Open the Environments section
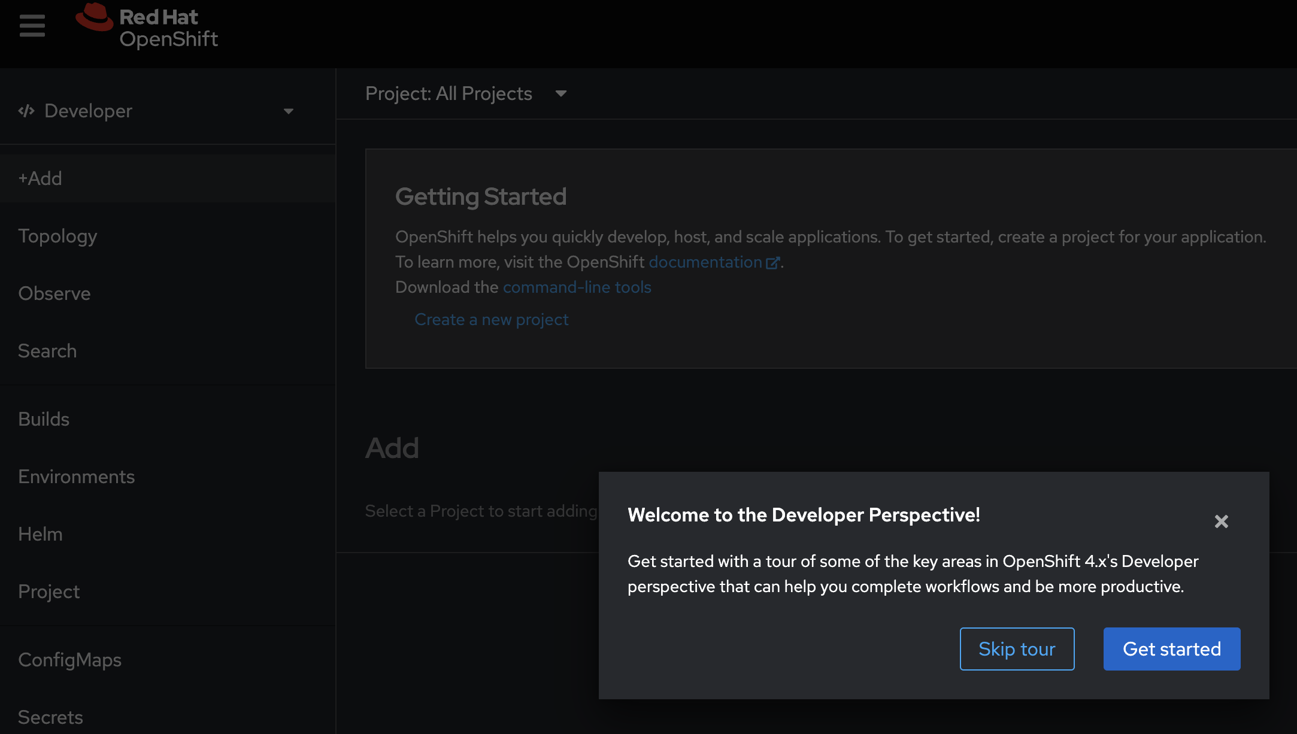The image size is (1297, 734). click(77, 477)
